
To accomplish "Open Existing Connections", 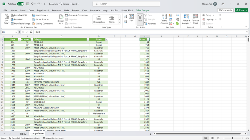I will (43, 24).
